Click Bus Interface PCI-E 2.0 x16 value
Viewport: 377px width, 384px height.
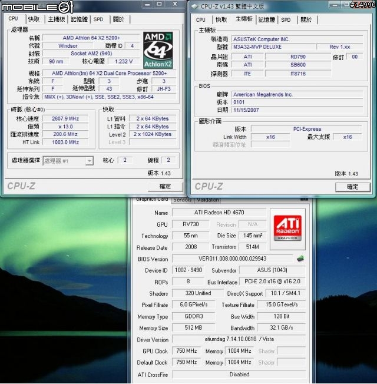272,282
